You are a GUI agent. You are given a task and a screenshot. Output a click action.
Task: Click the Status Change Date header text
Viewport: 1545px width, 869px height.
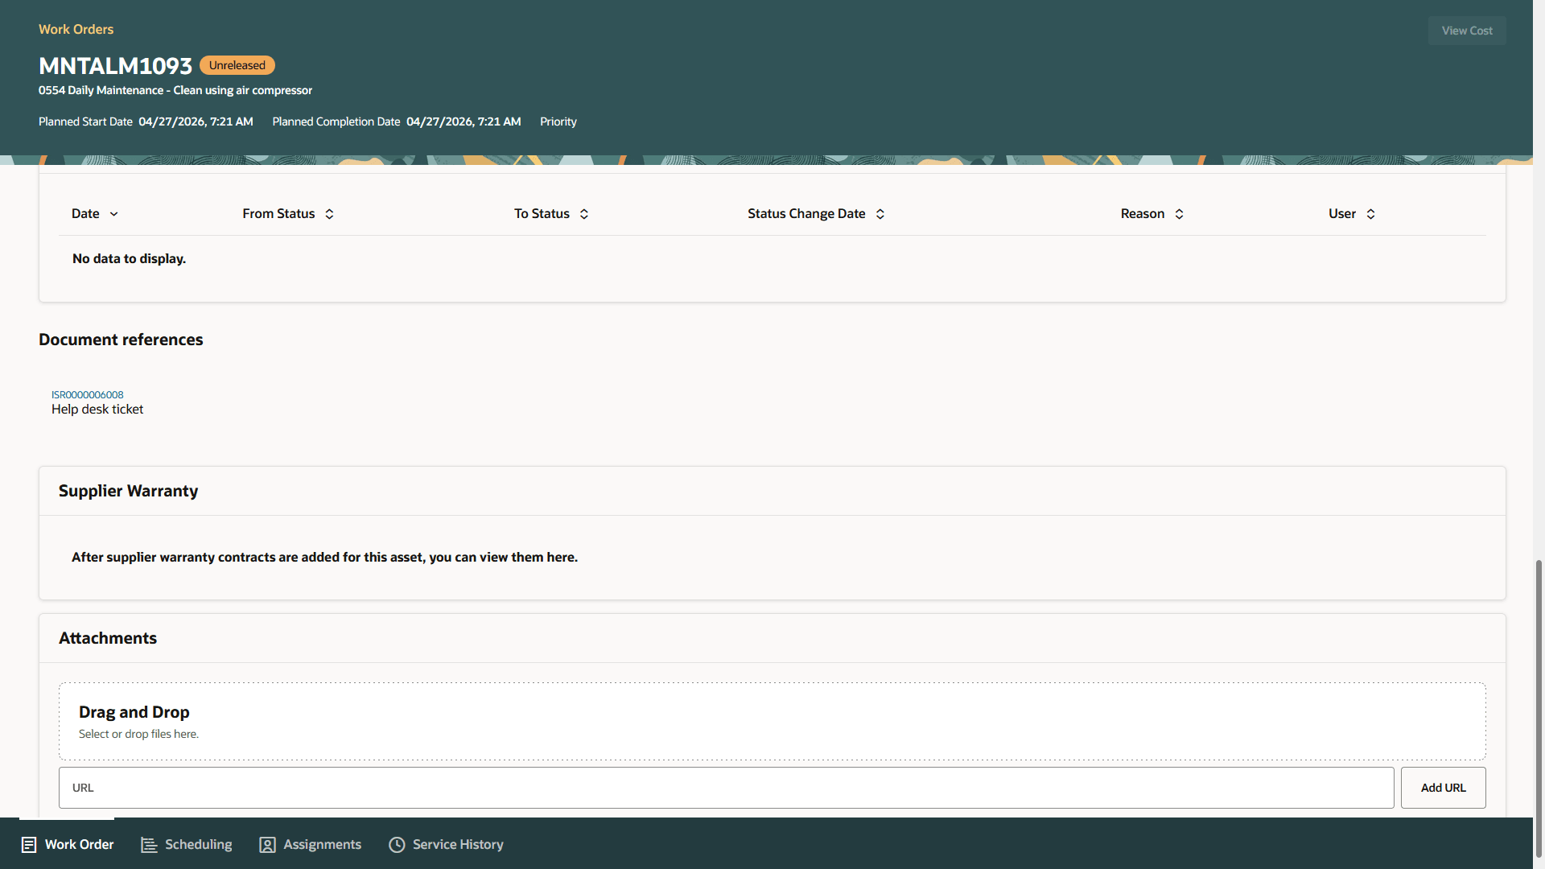point(806,214)
